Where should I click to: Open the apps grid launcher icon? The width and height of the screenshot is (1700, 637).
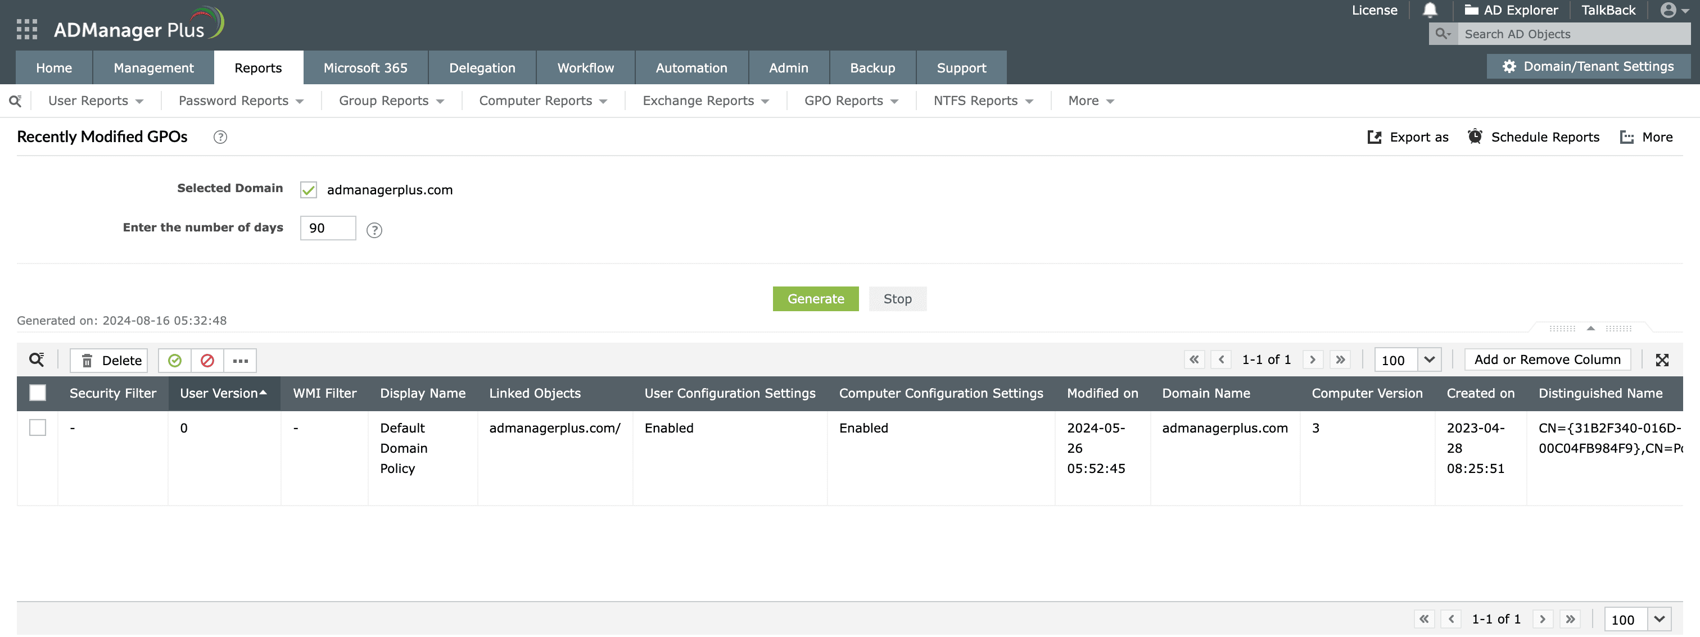pos(27,29)
